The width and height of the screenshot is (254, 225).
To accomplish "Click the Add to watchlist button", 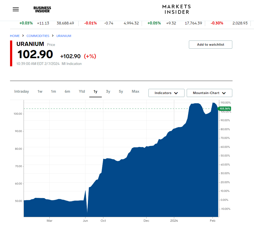I will [210, 44].
